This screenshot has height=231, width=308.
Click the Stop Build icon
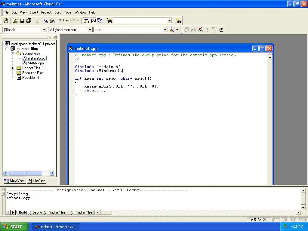(200, 30)
